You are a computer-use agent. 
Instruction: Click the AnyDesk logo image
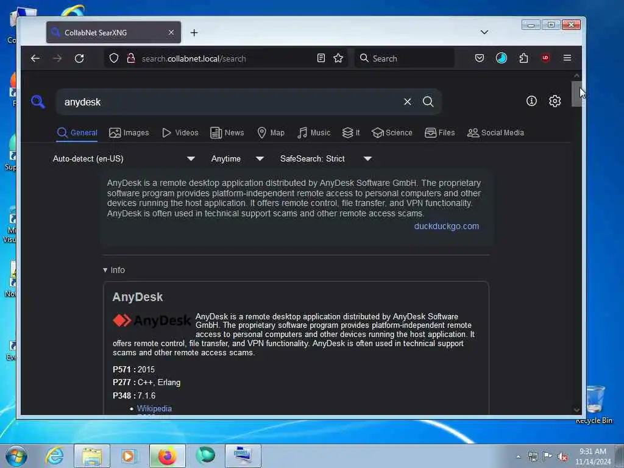coord(152,321)
